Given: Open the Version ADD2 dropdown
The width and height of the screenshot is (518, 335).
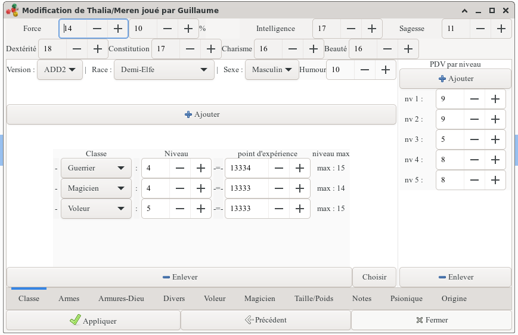Looking at the screenshot, I should 60,70.
